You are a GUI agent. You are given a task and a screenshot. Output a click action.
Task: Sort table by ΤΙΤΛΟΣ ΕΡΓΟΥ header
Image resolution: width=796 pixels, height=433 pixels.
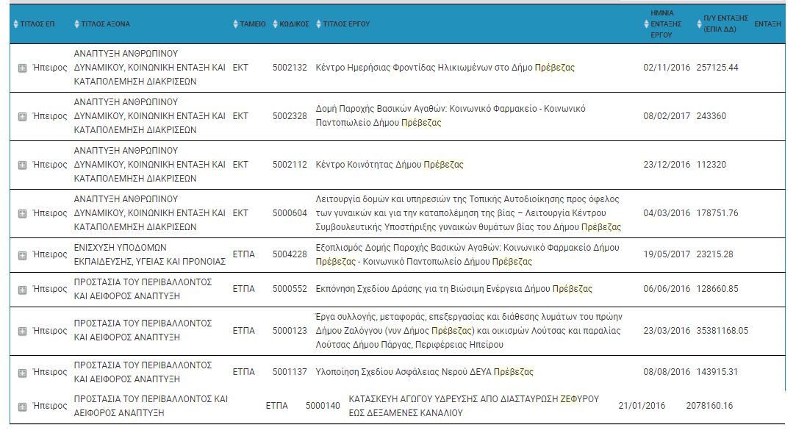tap(343, 24)
